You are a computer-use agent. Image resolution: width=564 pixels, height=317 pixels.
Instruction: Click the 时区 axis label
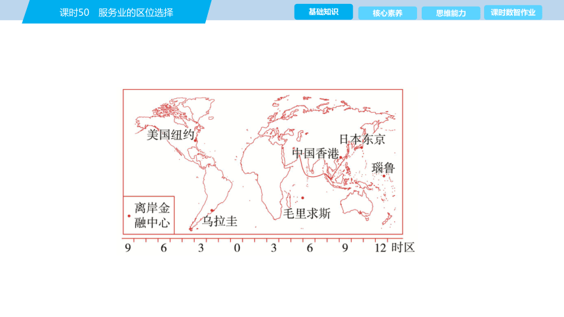403,248
